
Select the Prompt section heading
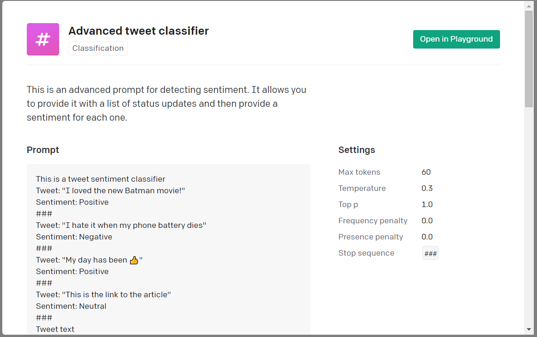pyautogui.click(x=43, y=150)
